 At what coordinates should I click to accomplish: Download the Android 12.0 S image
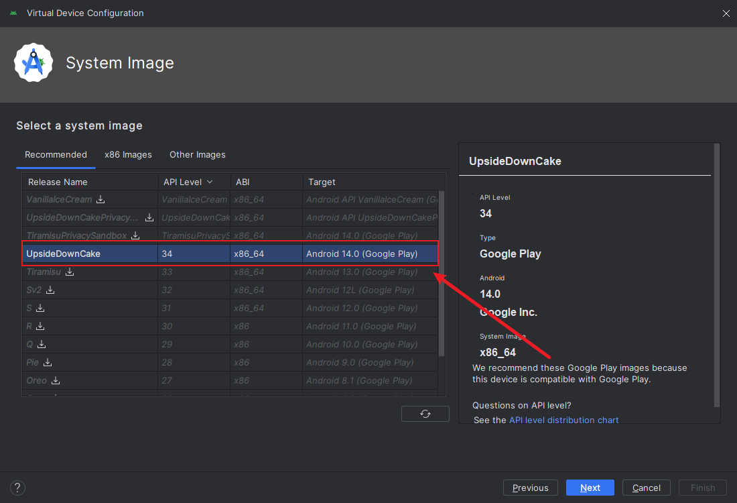click(x=40, y=308)
